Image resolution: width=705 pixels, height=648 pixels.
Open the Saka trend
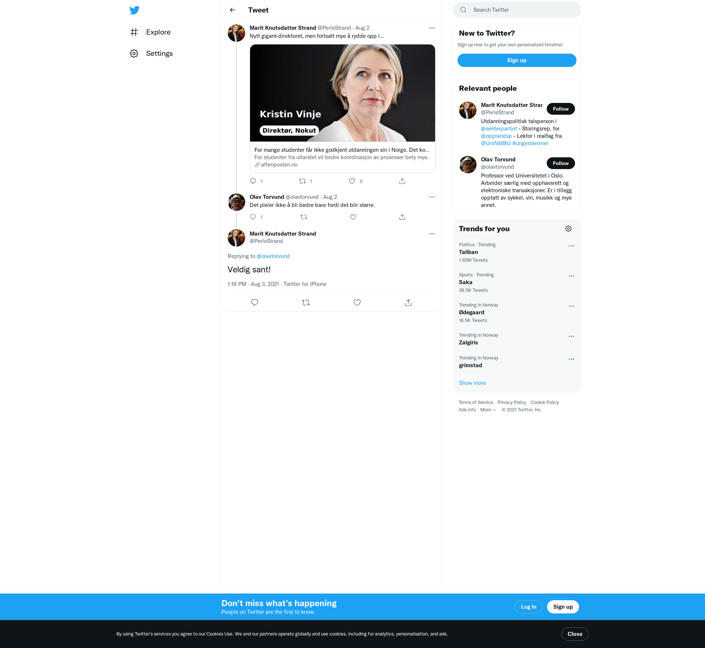(x=517, y=282)
